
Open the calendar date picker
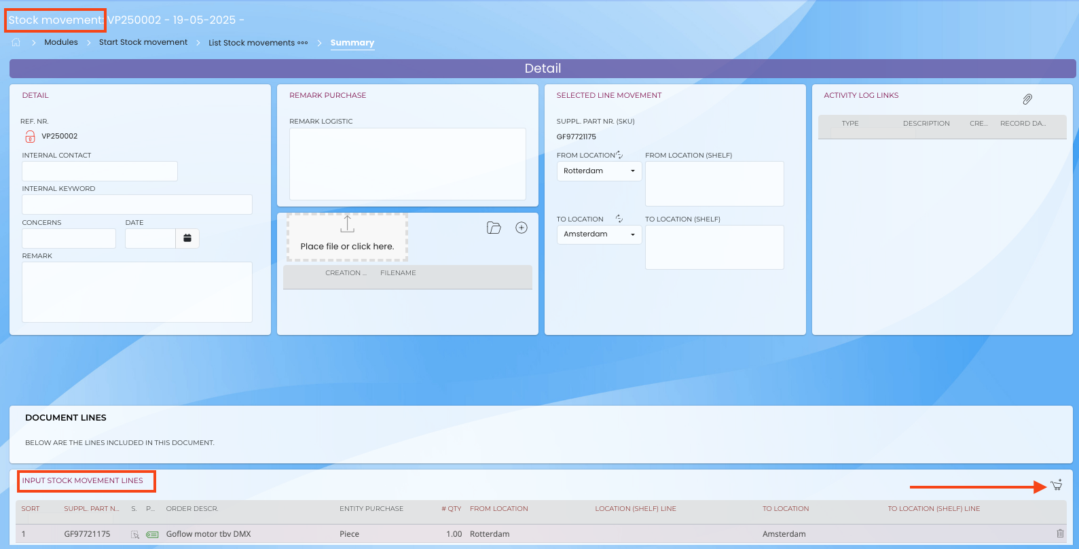pyautogui.click(x=187, y=238)
